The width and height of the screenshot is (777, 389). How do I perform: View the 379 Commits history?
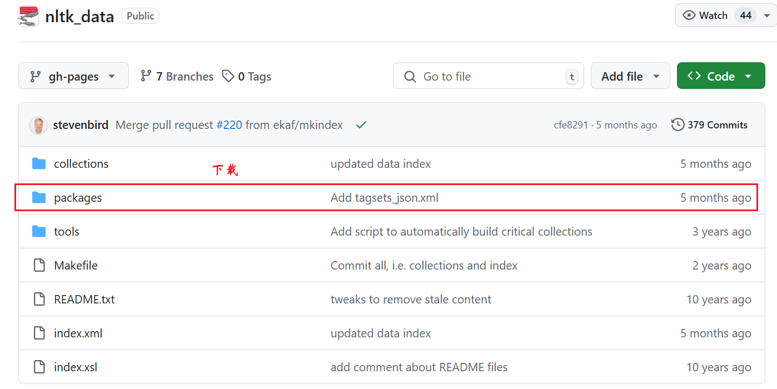709,125
